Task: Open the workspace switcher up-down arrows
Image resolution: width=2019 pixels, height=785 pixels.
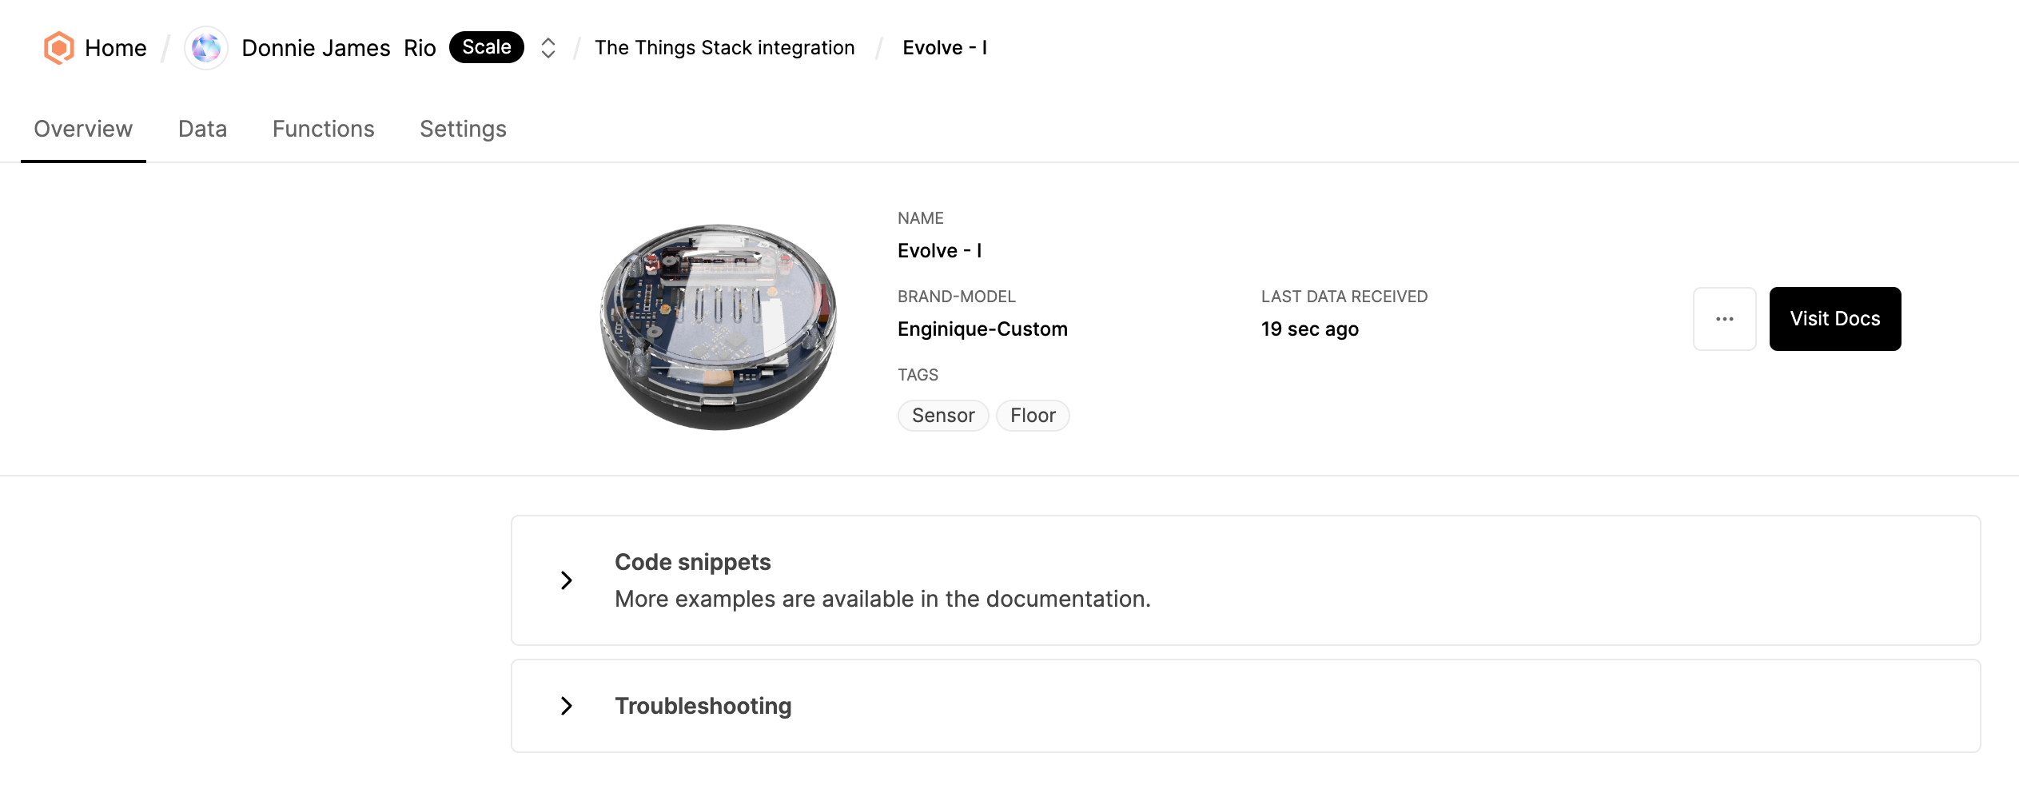Action: (x=548, y=48)
